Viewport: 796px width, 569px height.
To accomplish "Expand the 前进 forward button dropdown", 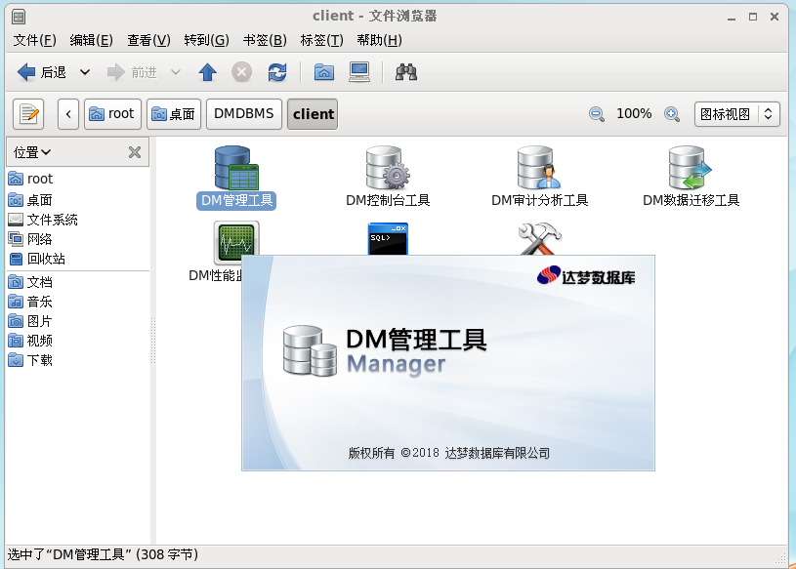I will click(176, 71).
